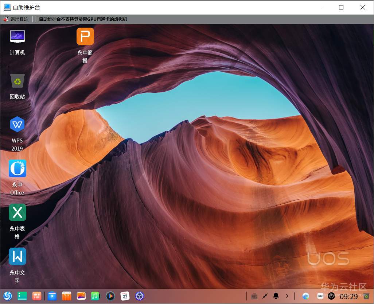This screenshot has width=374, height=304.
Task: Open the UOS launcher in the dock
Action: [8, 296]
